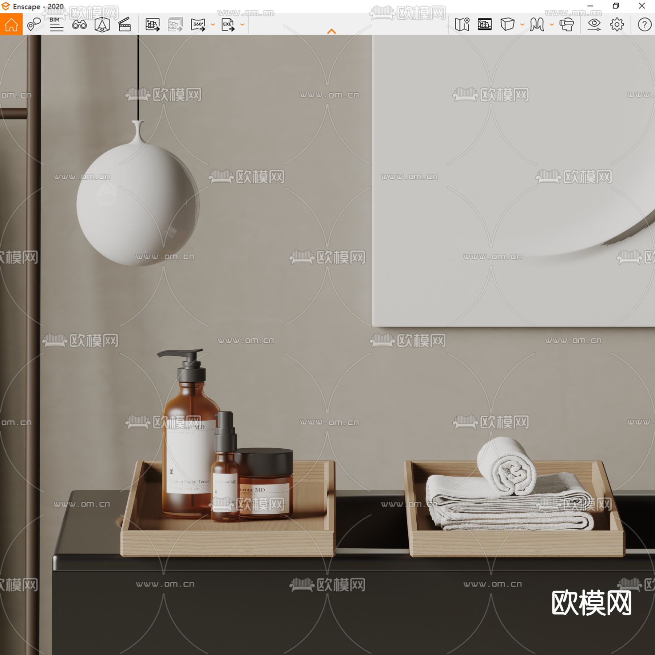Screen dimensions: 655x655
Task: Click the binoculars view navigation icon
Action: click(80, 24)
